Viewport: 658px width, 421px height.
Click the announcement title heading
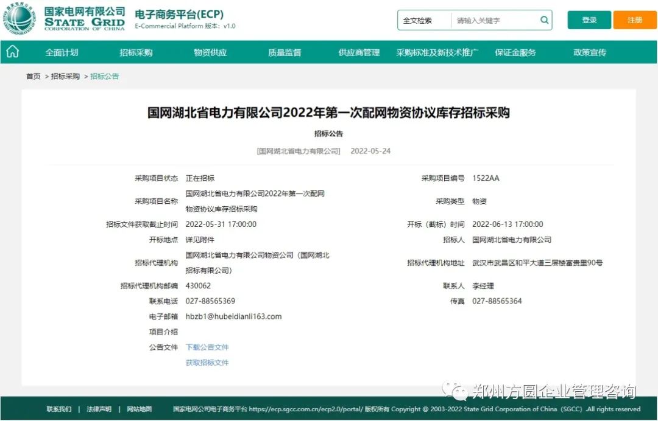pos(328,113)
